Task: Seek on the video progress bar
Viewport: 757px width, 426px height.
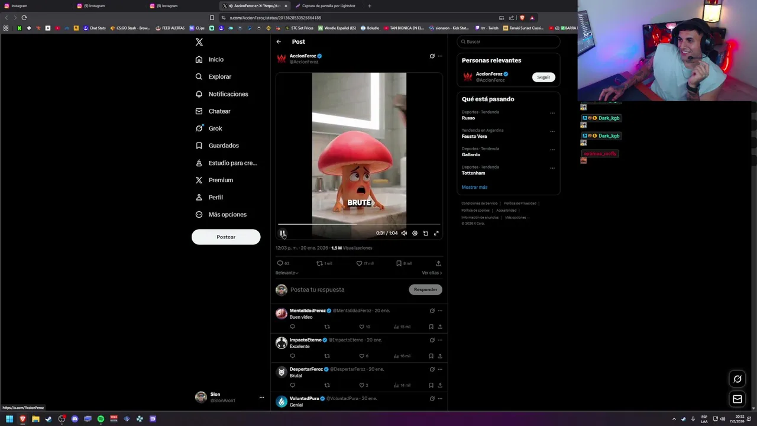Action: [x=359, y=224]
